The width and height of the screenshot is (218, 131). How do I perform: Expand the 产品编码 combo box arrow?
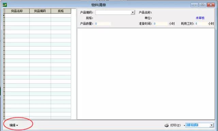pyautogui.click(x=133, y=13)
